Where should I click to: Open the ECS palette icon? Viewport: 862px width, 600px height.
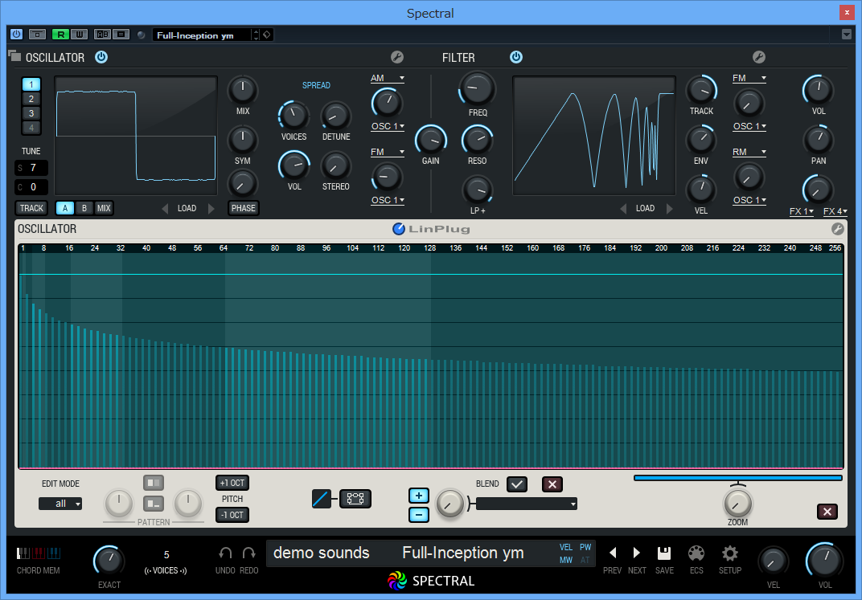click(696, 553)
